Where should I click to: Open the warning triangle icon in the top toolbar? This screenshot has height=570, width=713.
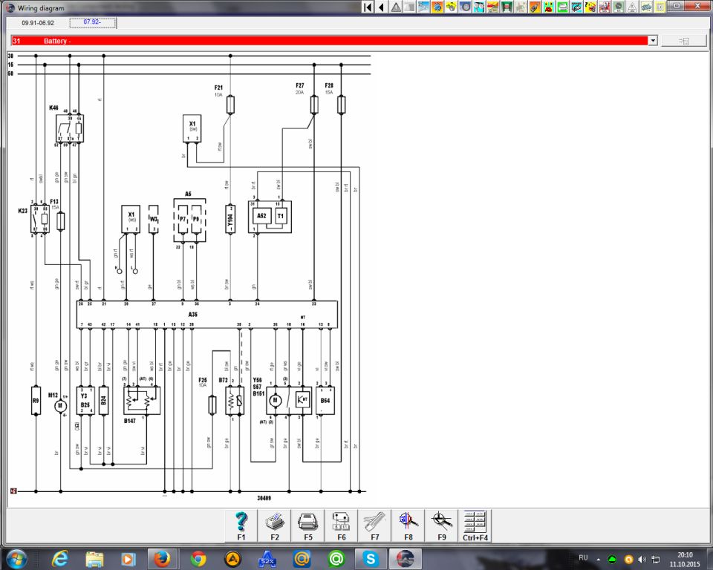[x=396, y=7]
